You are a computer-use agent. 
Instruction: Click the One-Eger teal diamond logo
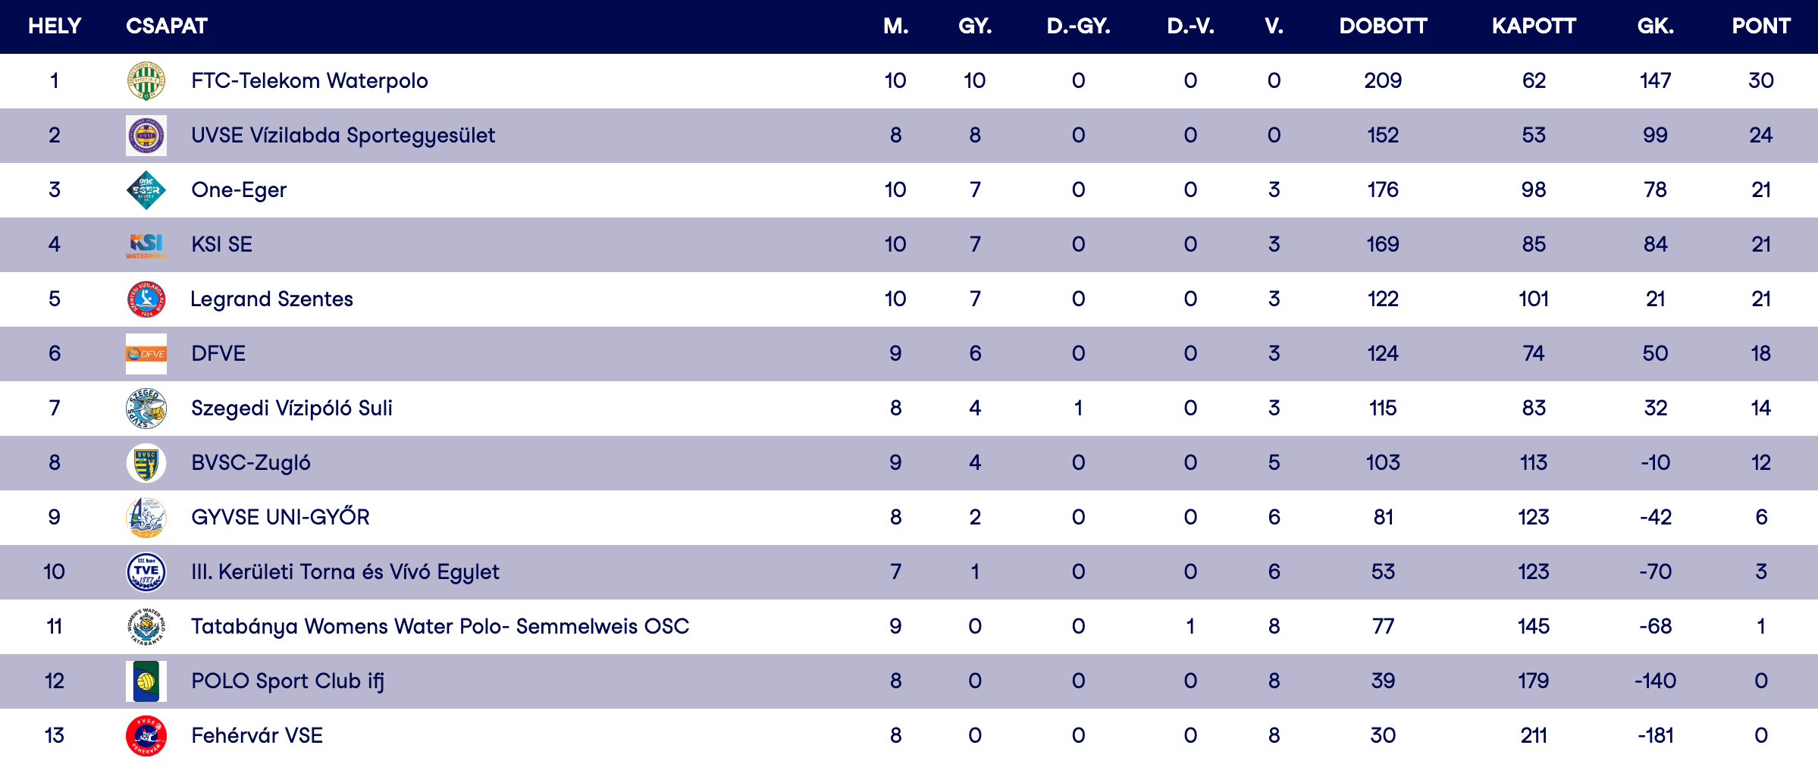pos(146,190)
